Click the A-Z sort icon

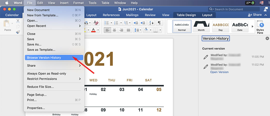(x=151, y=23)
